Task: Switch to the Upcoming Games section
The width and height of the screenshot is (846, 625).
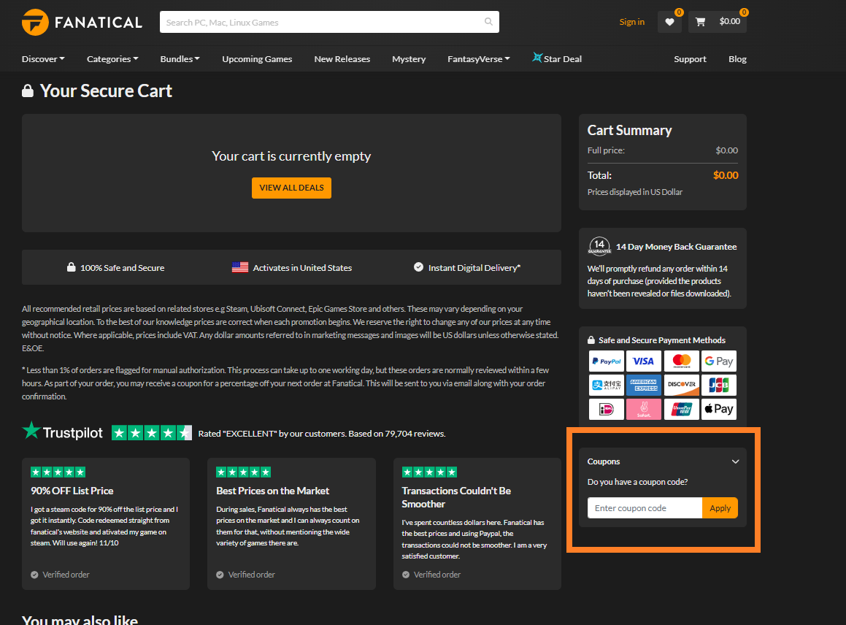Action: (x=257, y=58)
